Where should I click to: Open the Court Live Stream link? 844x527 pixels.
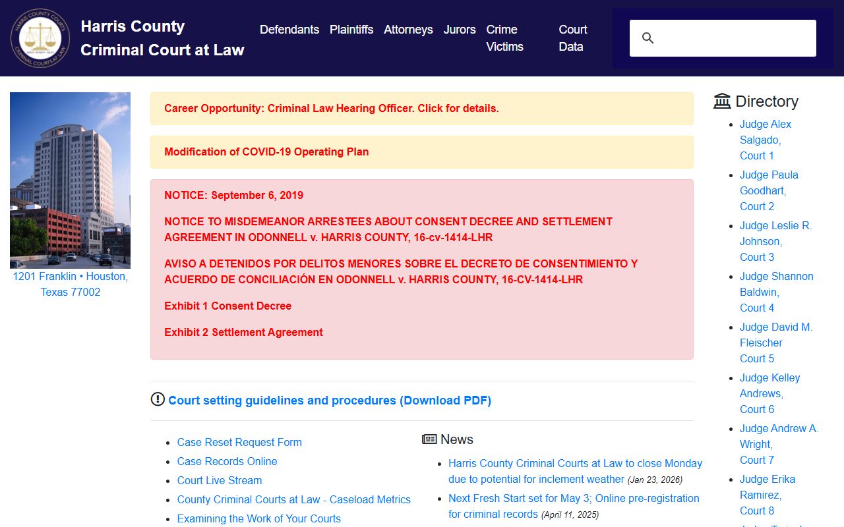click(x=220, y=481)
